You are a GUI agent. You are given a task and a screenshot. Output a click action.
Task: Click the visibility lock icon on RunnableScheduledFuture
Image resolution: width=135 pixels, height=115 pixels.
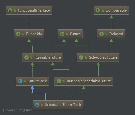pyautogui.click(x=64, y=81)
